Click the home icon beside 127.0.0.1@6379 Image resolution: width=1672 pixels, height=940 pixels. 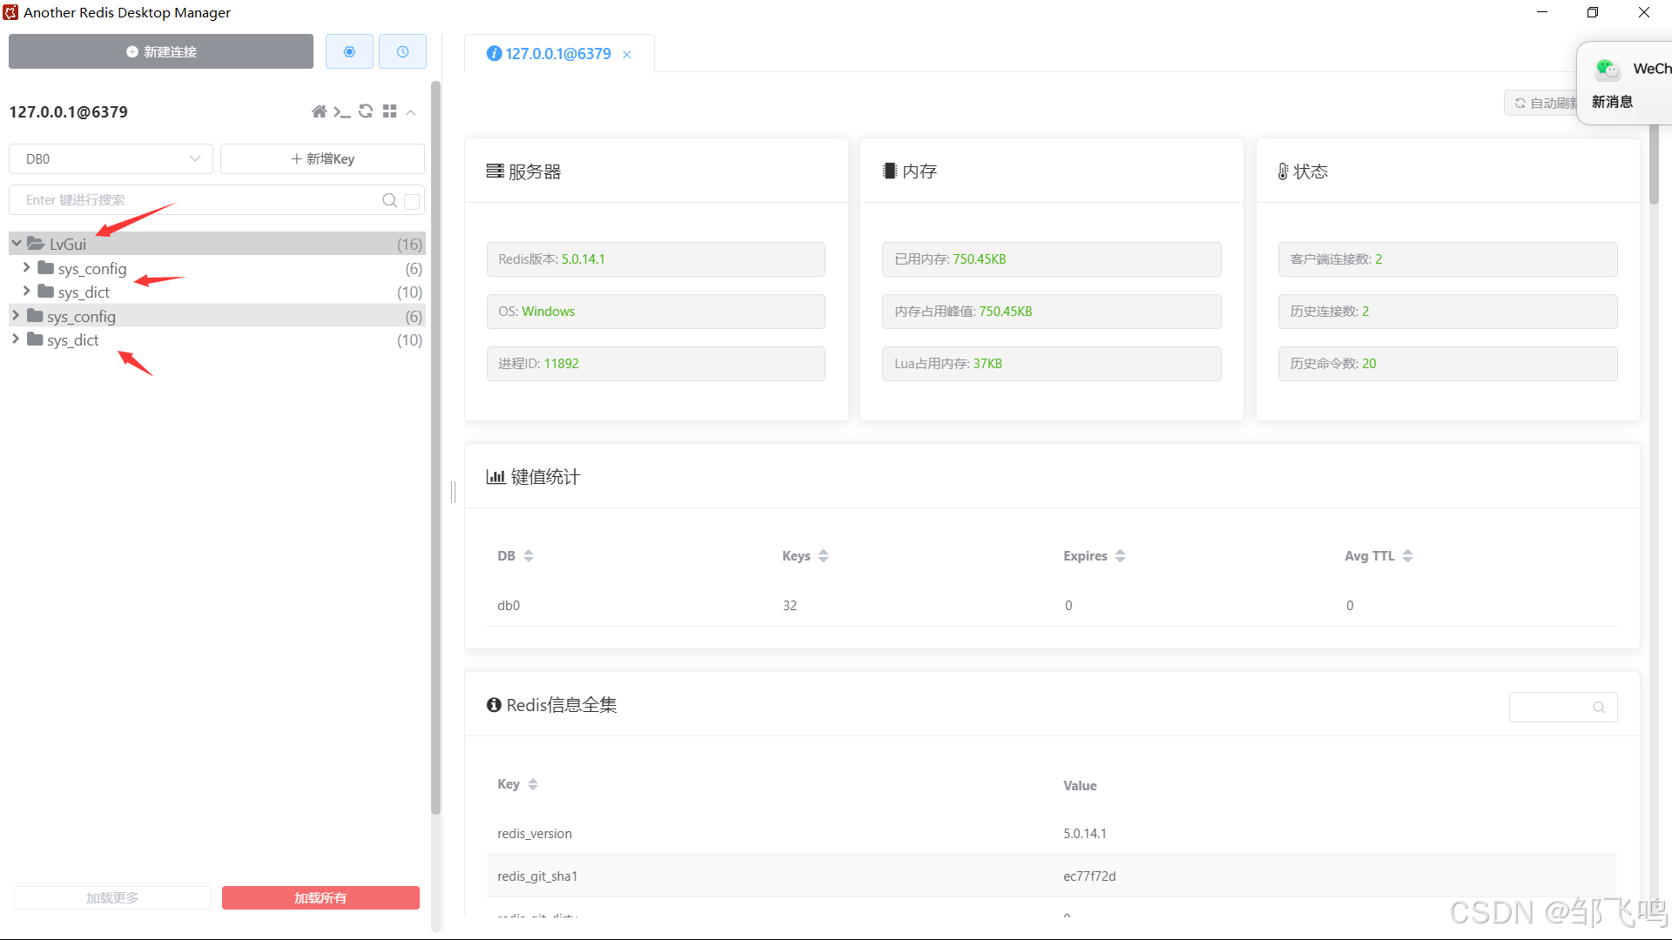tap(319, 111)
